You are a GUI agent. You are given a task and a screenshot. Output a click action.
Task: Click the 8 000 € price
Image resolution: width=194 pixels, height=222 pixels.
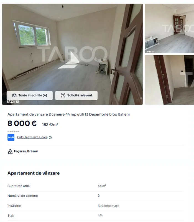(x=22, y=123)
